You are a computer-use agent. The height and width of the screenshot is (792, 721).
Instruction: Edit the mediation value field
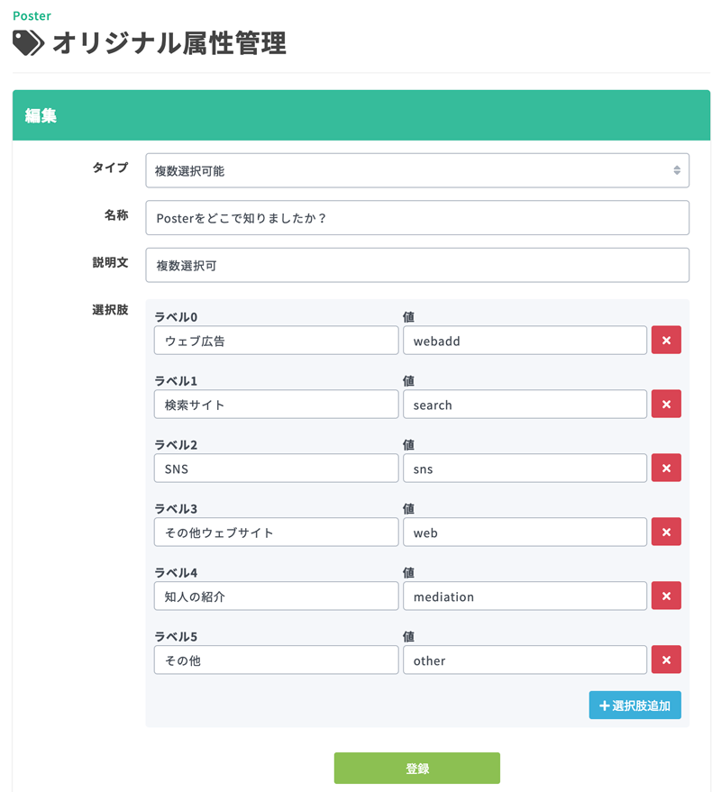525,596
